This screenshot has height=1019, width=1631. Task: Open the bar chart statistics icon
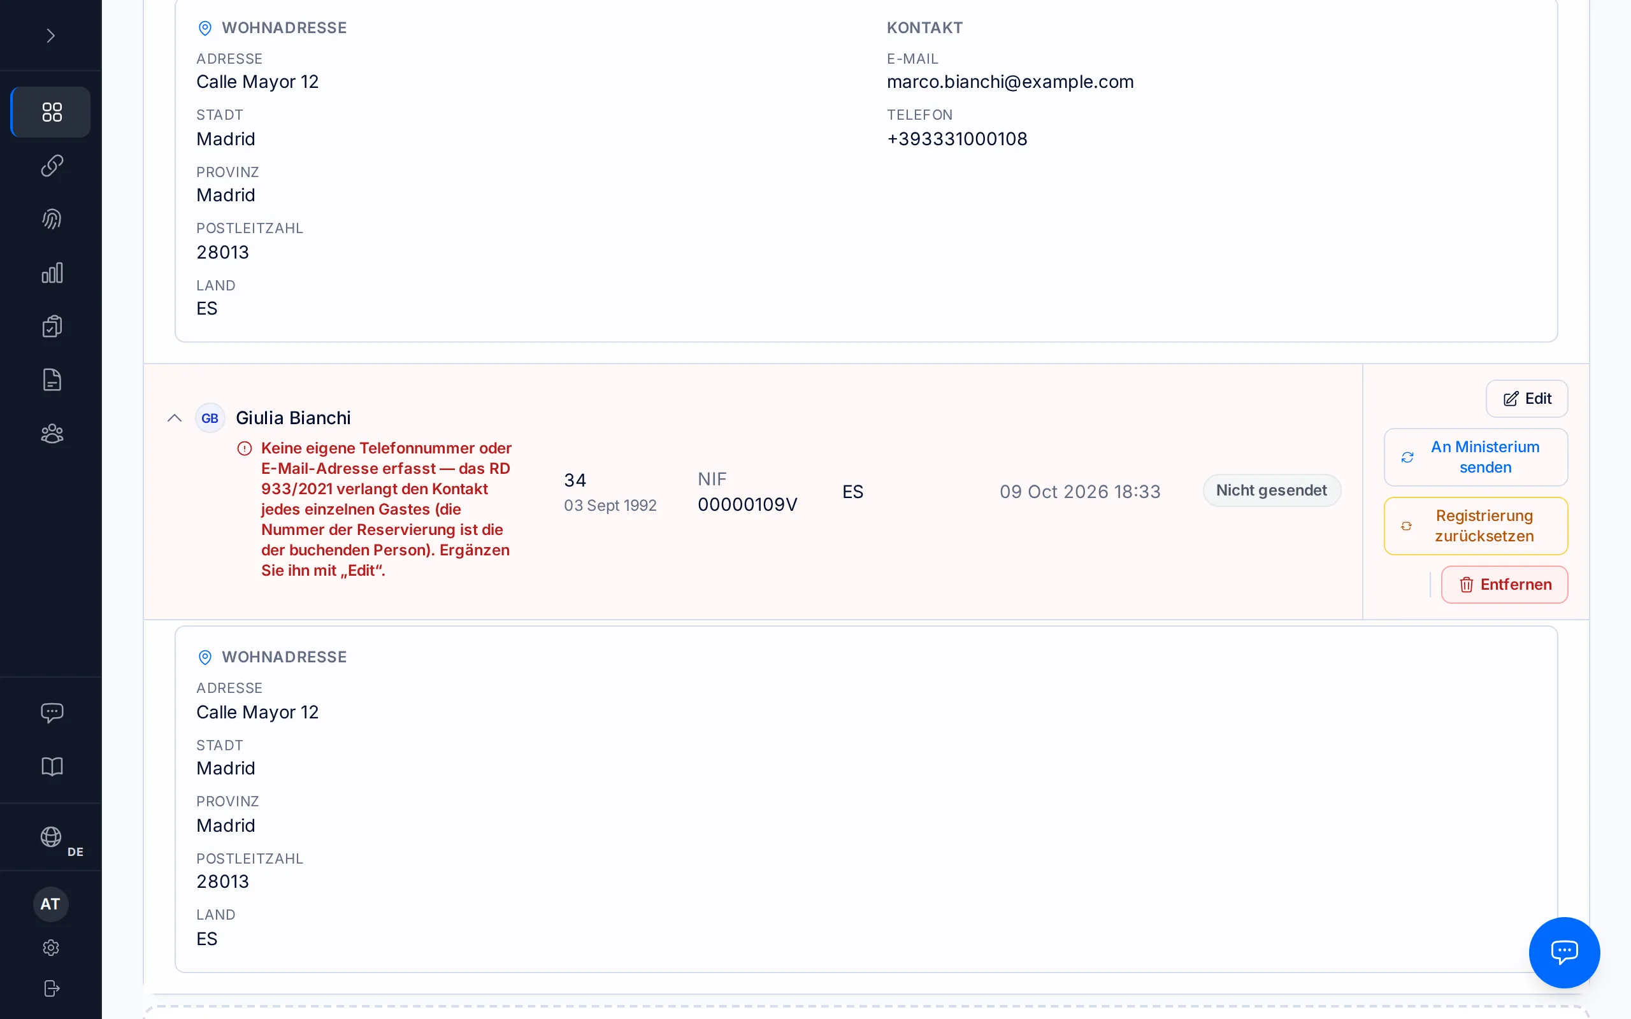coord(51,273)
